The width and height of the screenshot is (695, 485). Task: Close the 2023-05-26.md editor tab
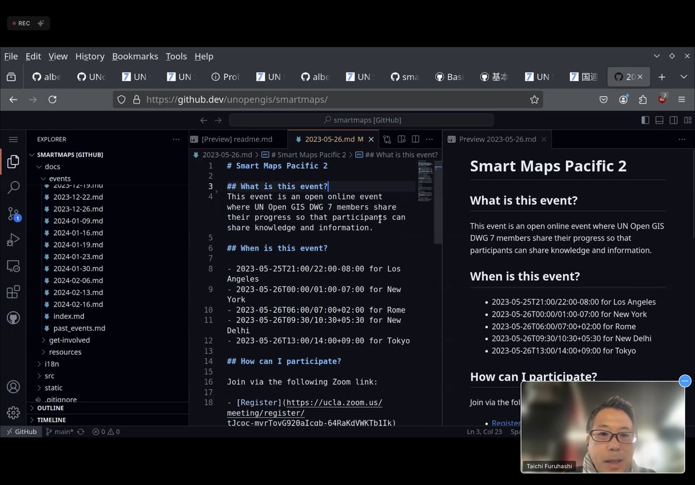[x=371, y=139]
